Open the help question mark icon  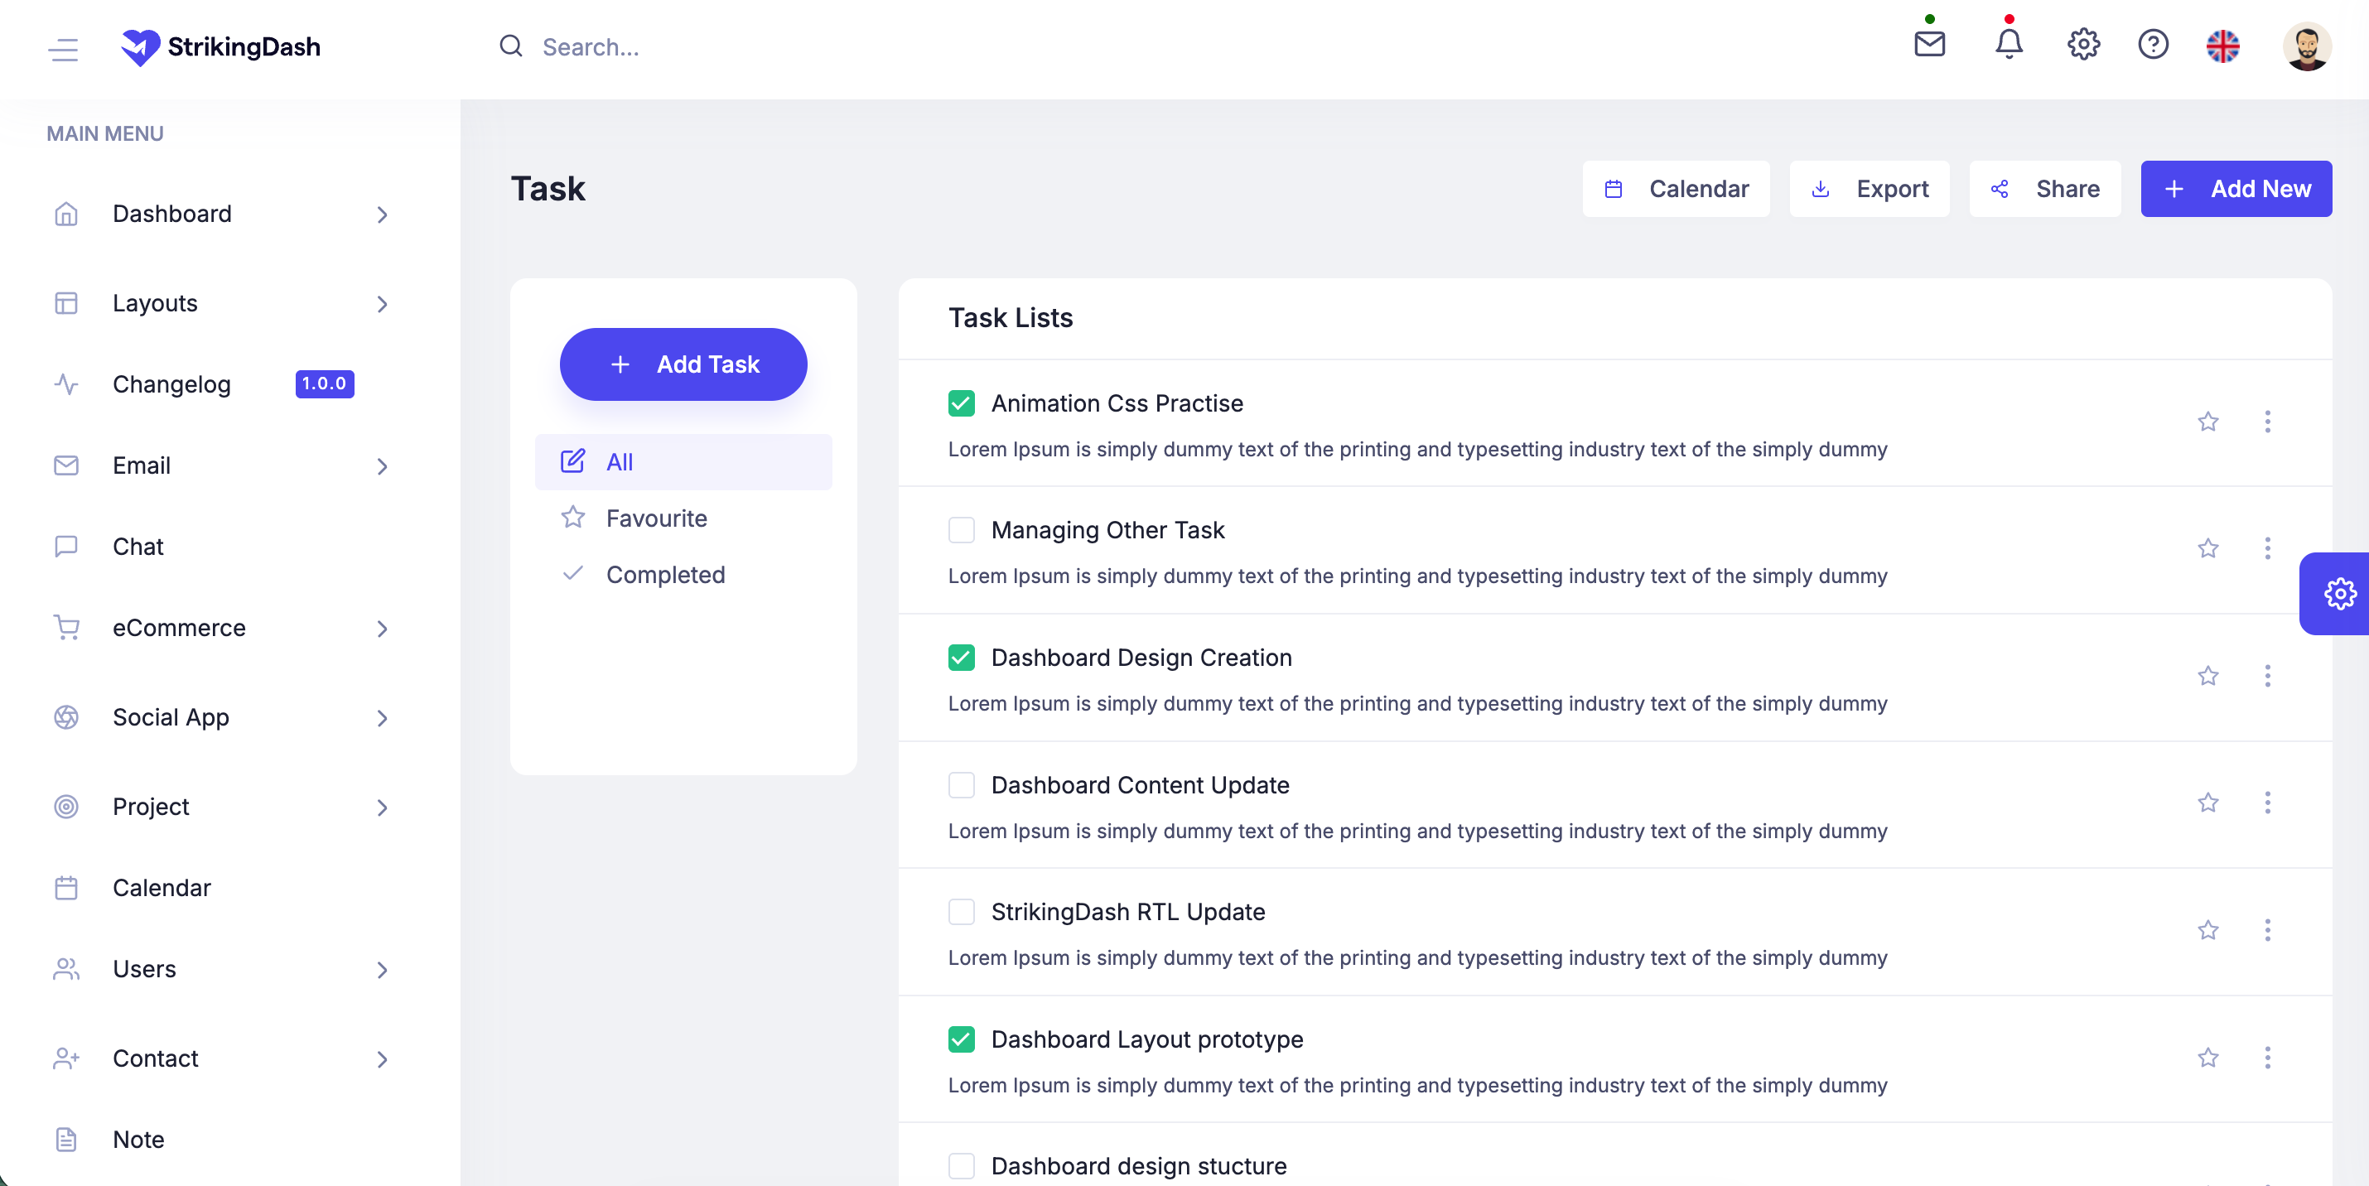[2152, 44]
